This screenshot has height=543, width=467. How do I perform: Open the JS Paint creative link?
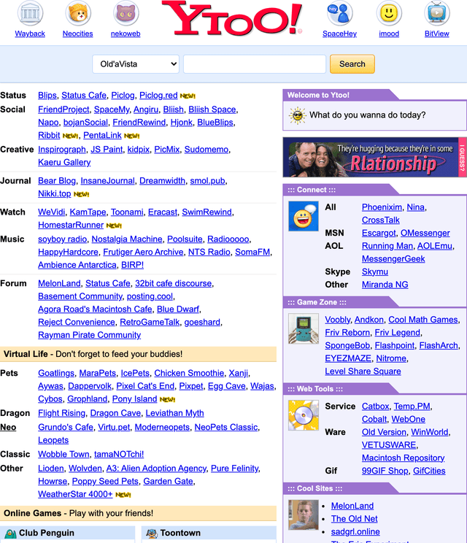pyautogui.click(x=107, y=150)
